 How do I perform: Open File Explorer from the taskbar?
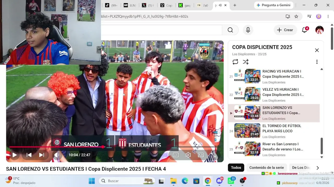click(x=173, y=181)
